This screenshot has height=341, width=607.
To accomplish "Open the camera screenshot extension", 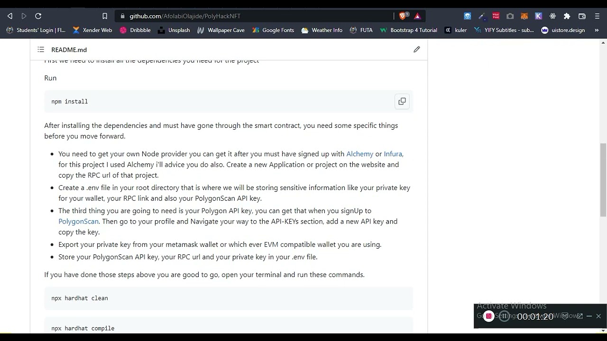I will click(510, 16).
